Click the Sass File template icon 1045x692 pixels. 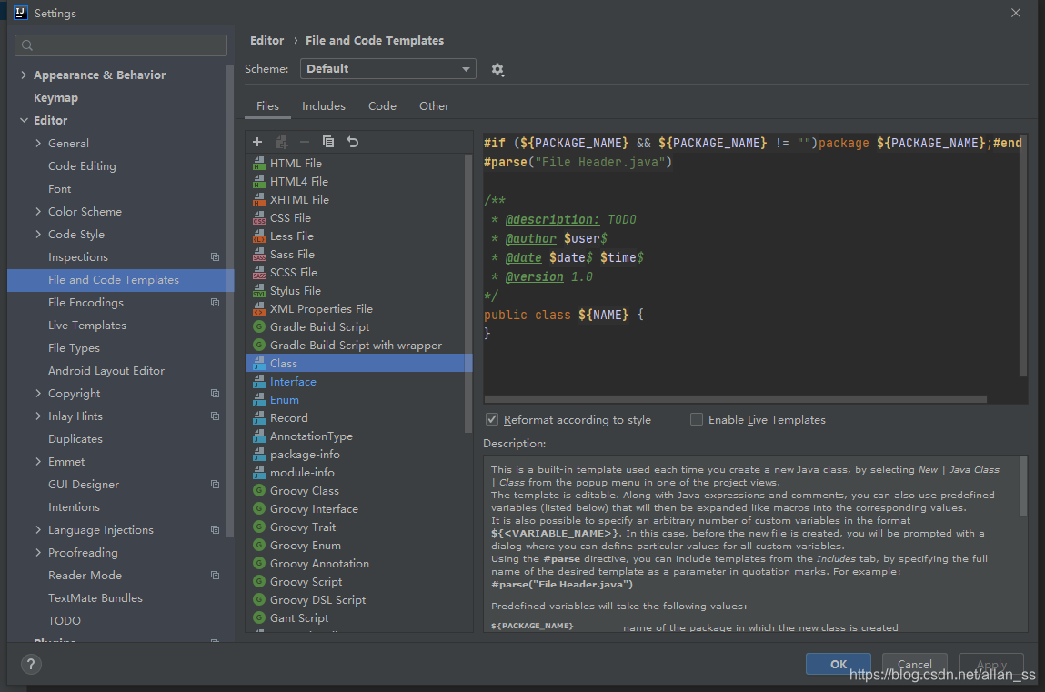(259, 254)
